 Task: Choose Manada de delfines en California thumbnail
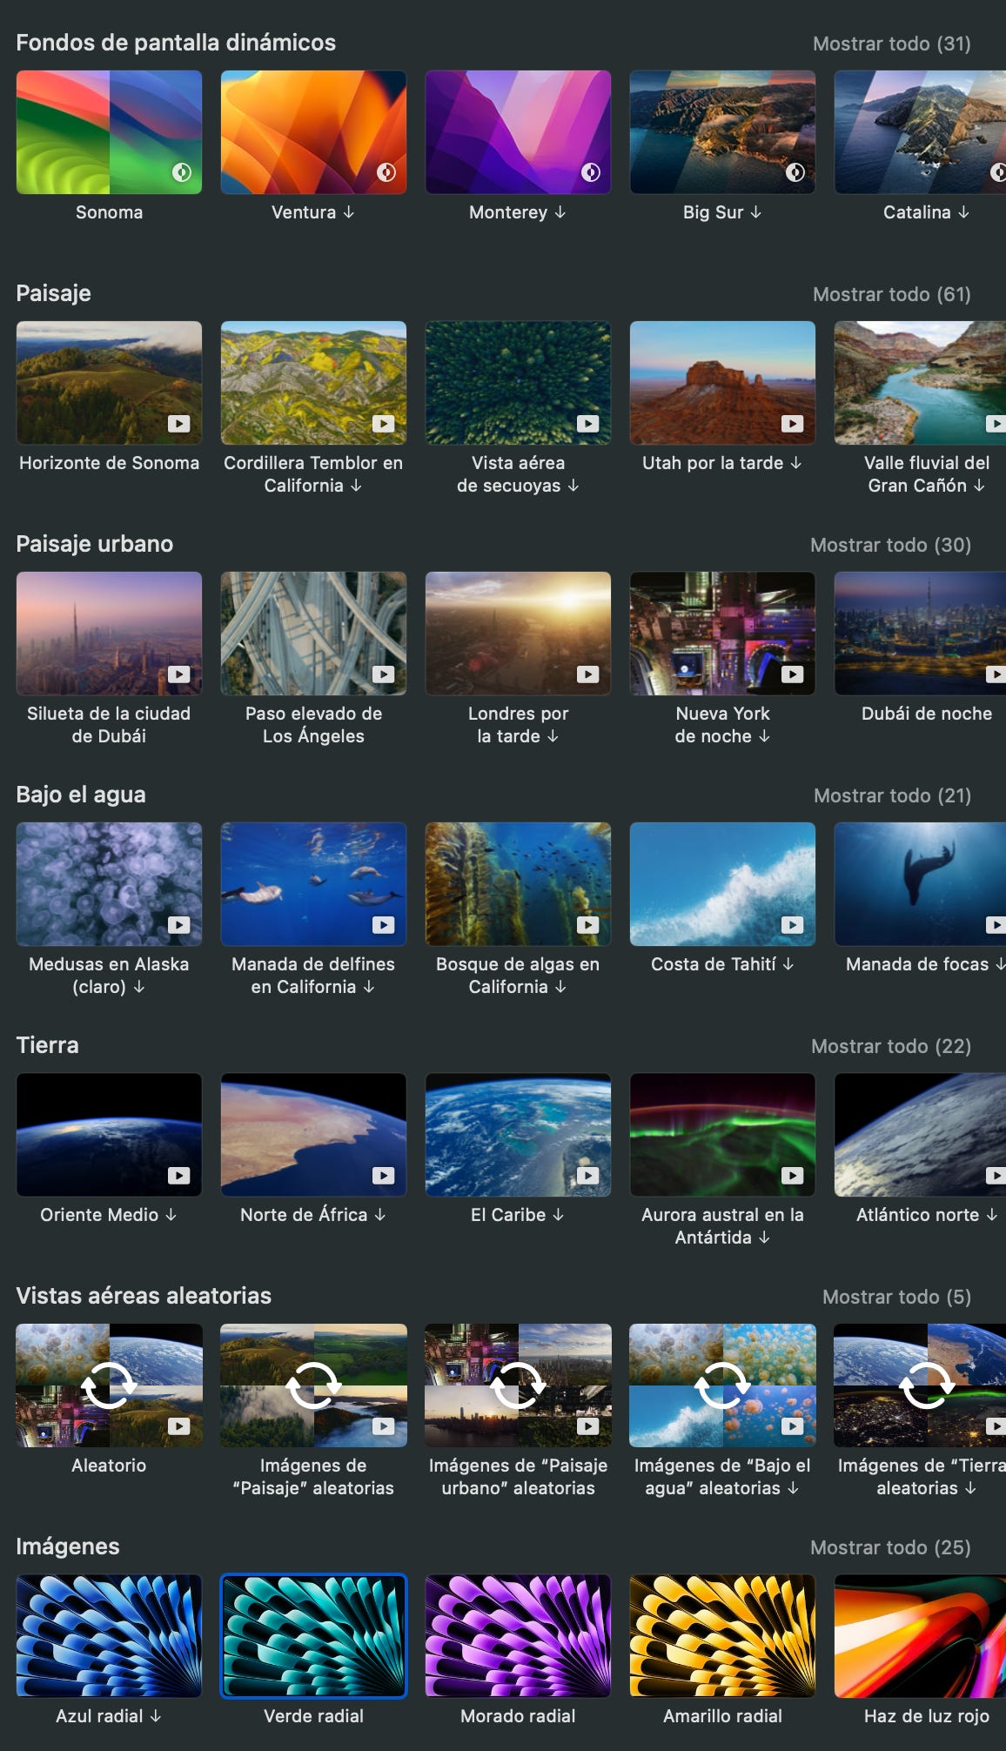tap(313, 884)
